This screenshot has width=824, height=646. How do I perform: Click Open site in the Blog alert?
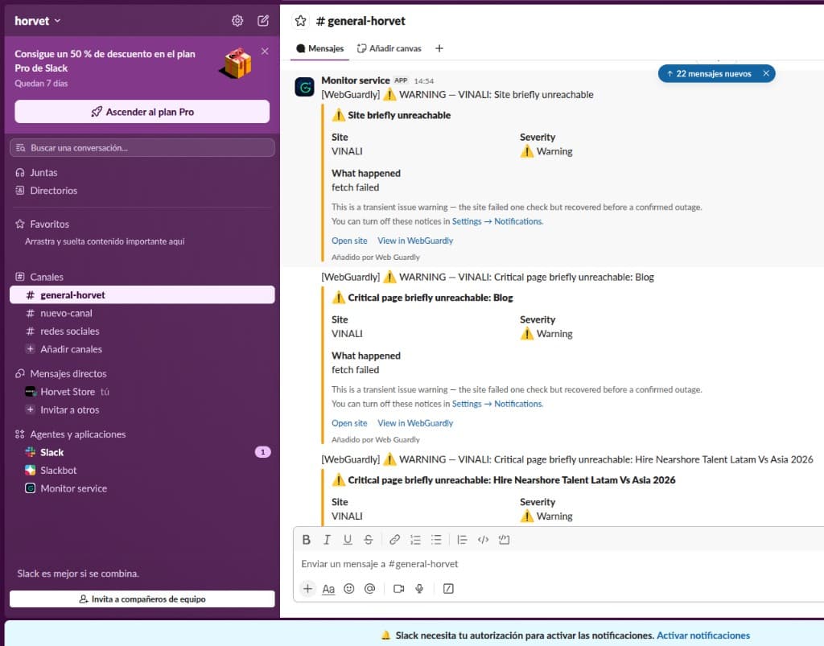coord(349,423)
